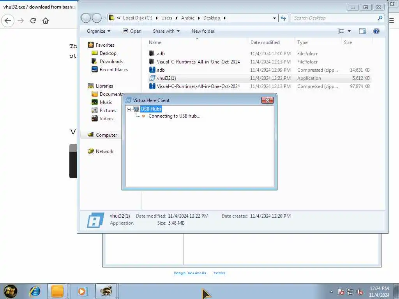399x299 pixels.
Task: Open the Denys Golotiuk link
Action: click(190, 273)
